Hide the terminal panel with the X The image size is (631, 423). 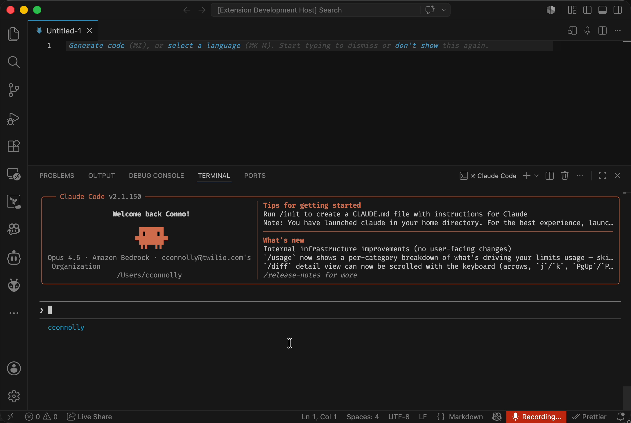click(x=618, y=175)
